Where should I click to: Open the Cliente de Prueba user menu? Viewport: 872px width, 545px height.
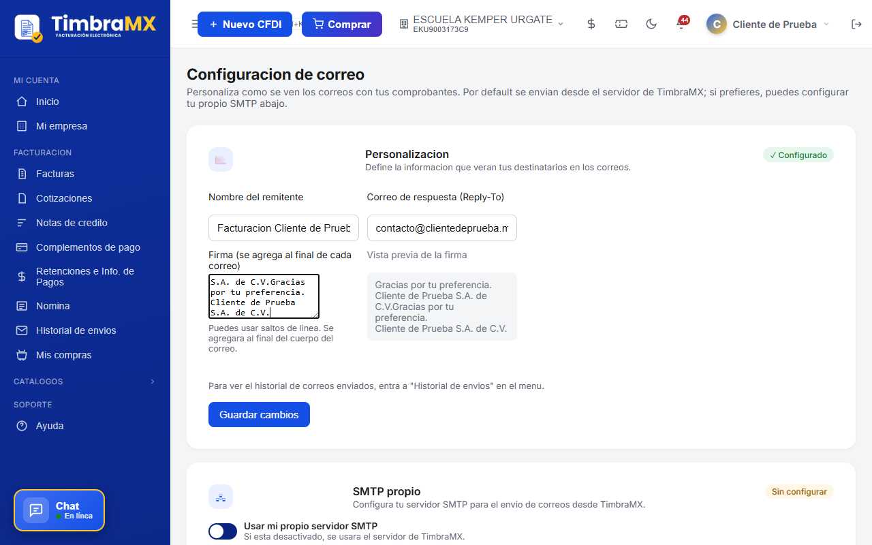tap(768, 24)
